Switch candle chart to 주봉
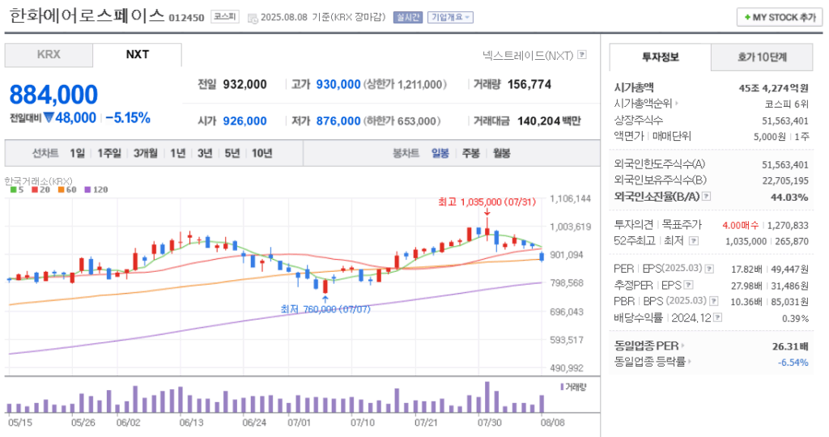Screen dimensions: 829x437 pos(470,153)
